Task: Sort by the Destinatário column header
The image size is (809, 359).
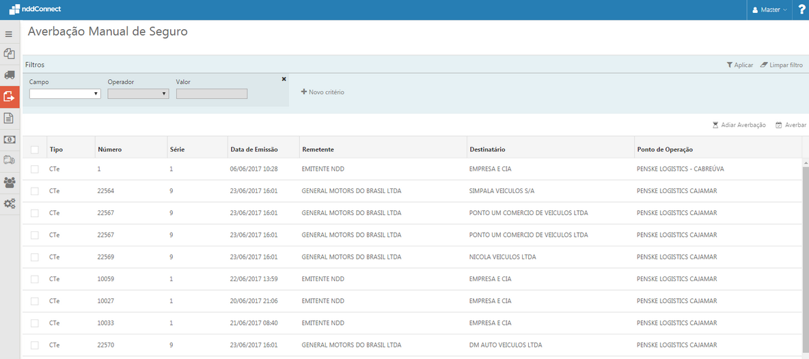Action: [487, 149]
